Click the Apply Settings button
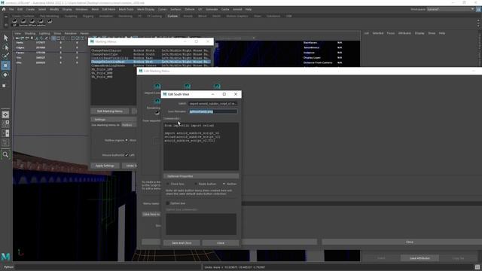The height and width of the screenshot is (271, 482). click(x=105, y=166)
